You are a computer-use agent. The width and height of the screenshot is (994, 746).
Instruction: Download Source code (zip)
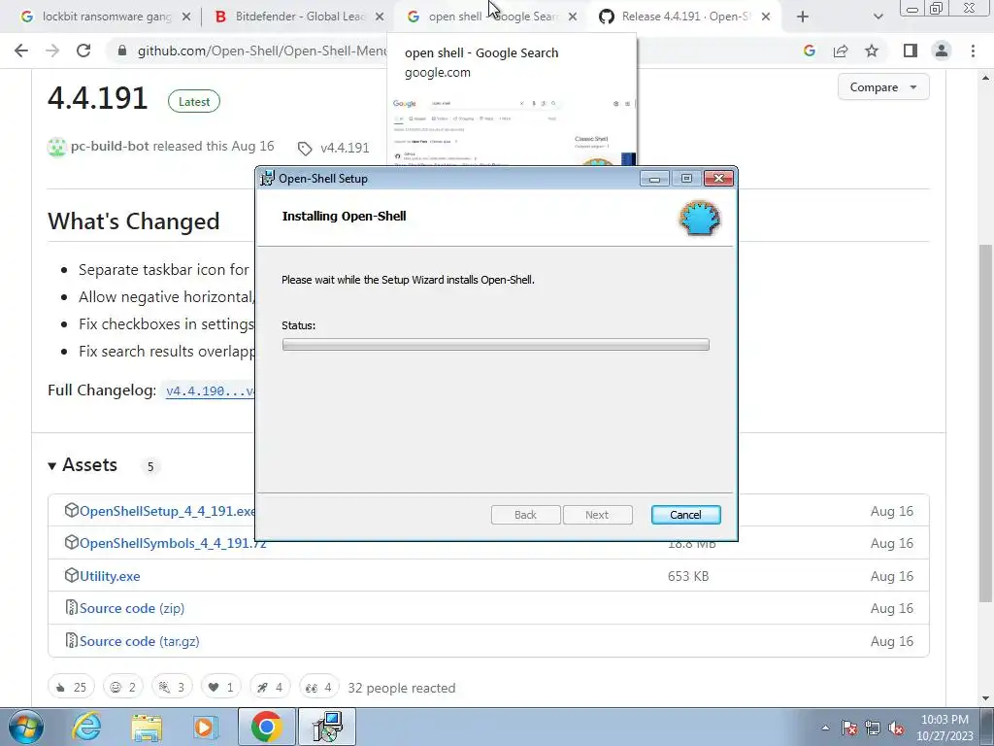[x=132, y=608]
